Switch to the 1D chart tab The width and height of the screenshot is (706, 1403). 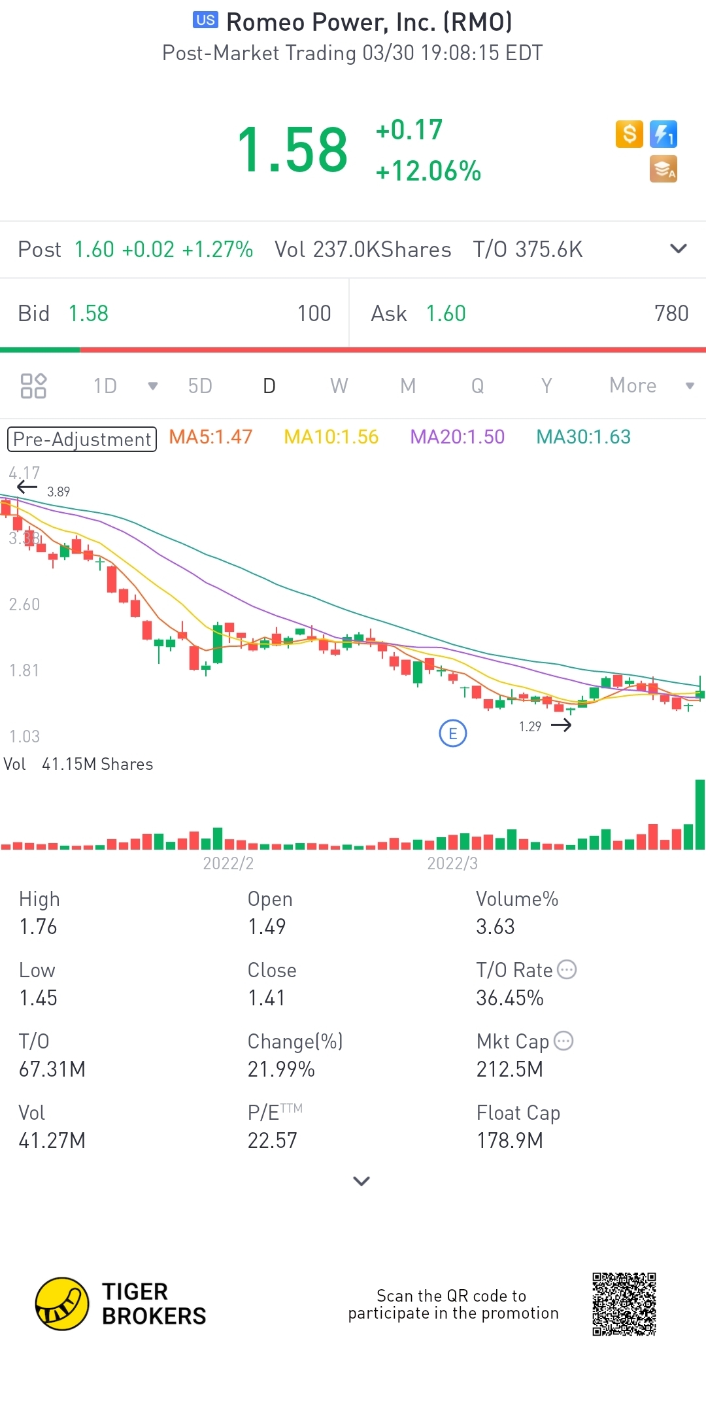tap(105, 386)
